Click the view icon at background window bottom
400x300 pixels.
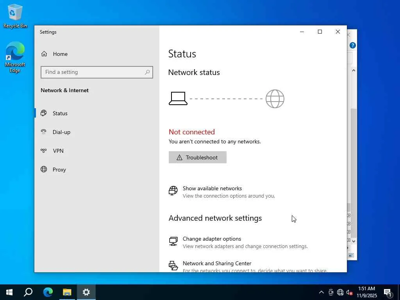click(351, 255)
